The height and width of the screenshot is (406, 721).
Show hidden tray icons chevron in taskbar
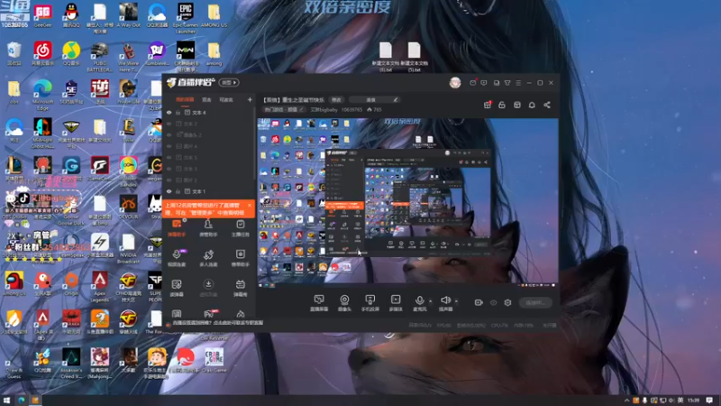tap(626, 400)
